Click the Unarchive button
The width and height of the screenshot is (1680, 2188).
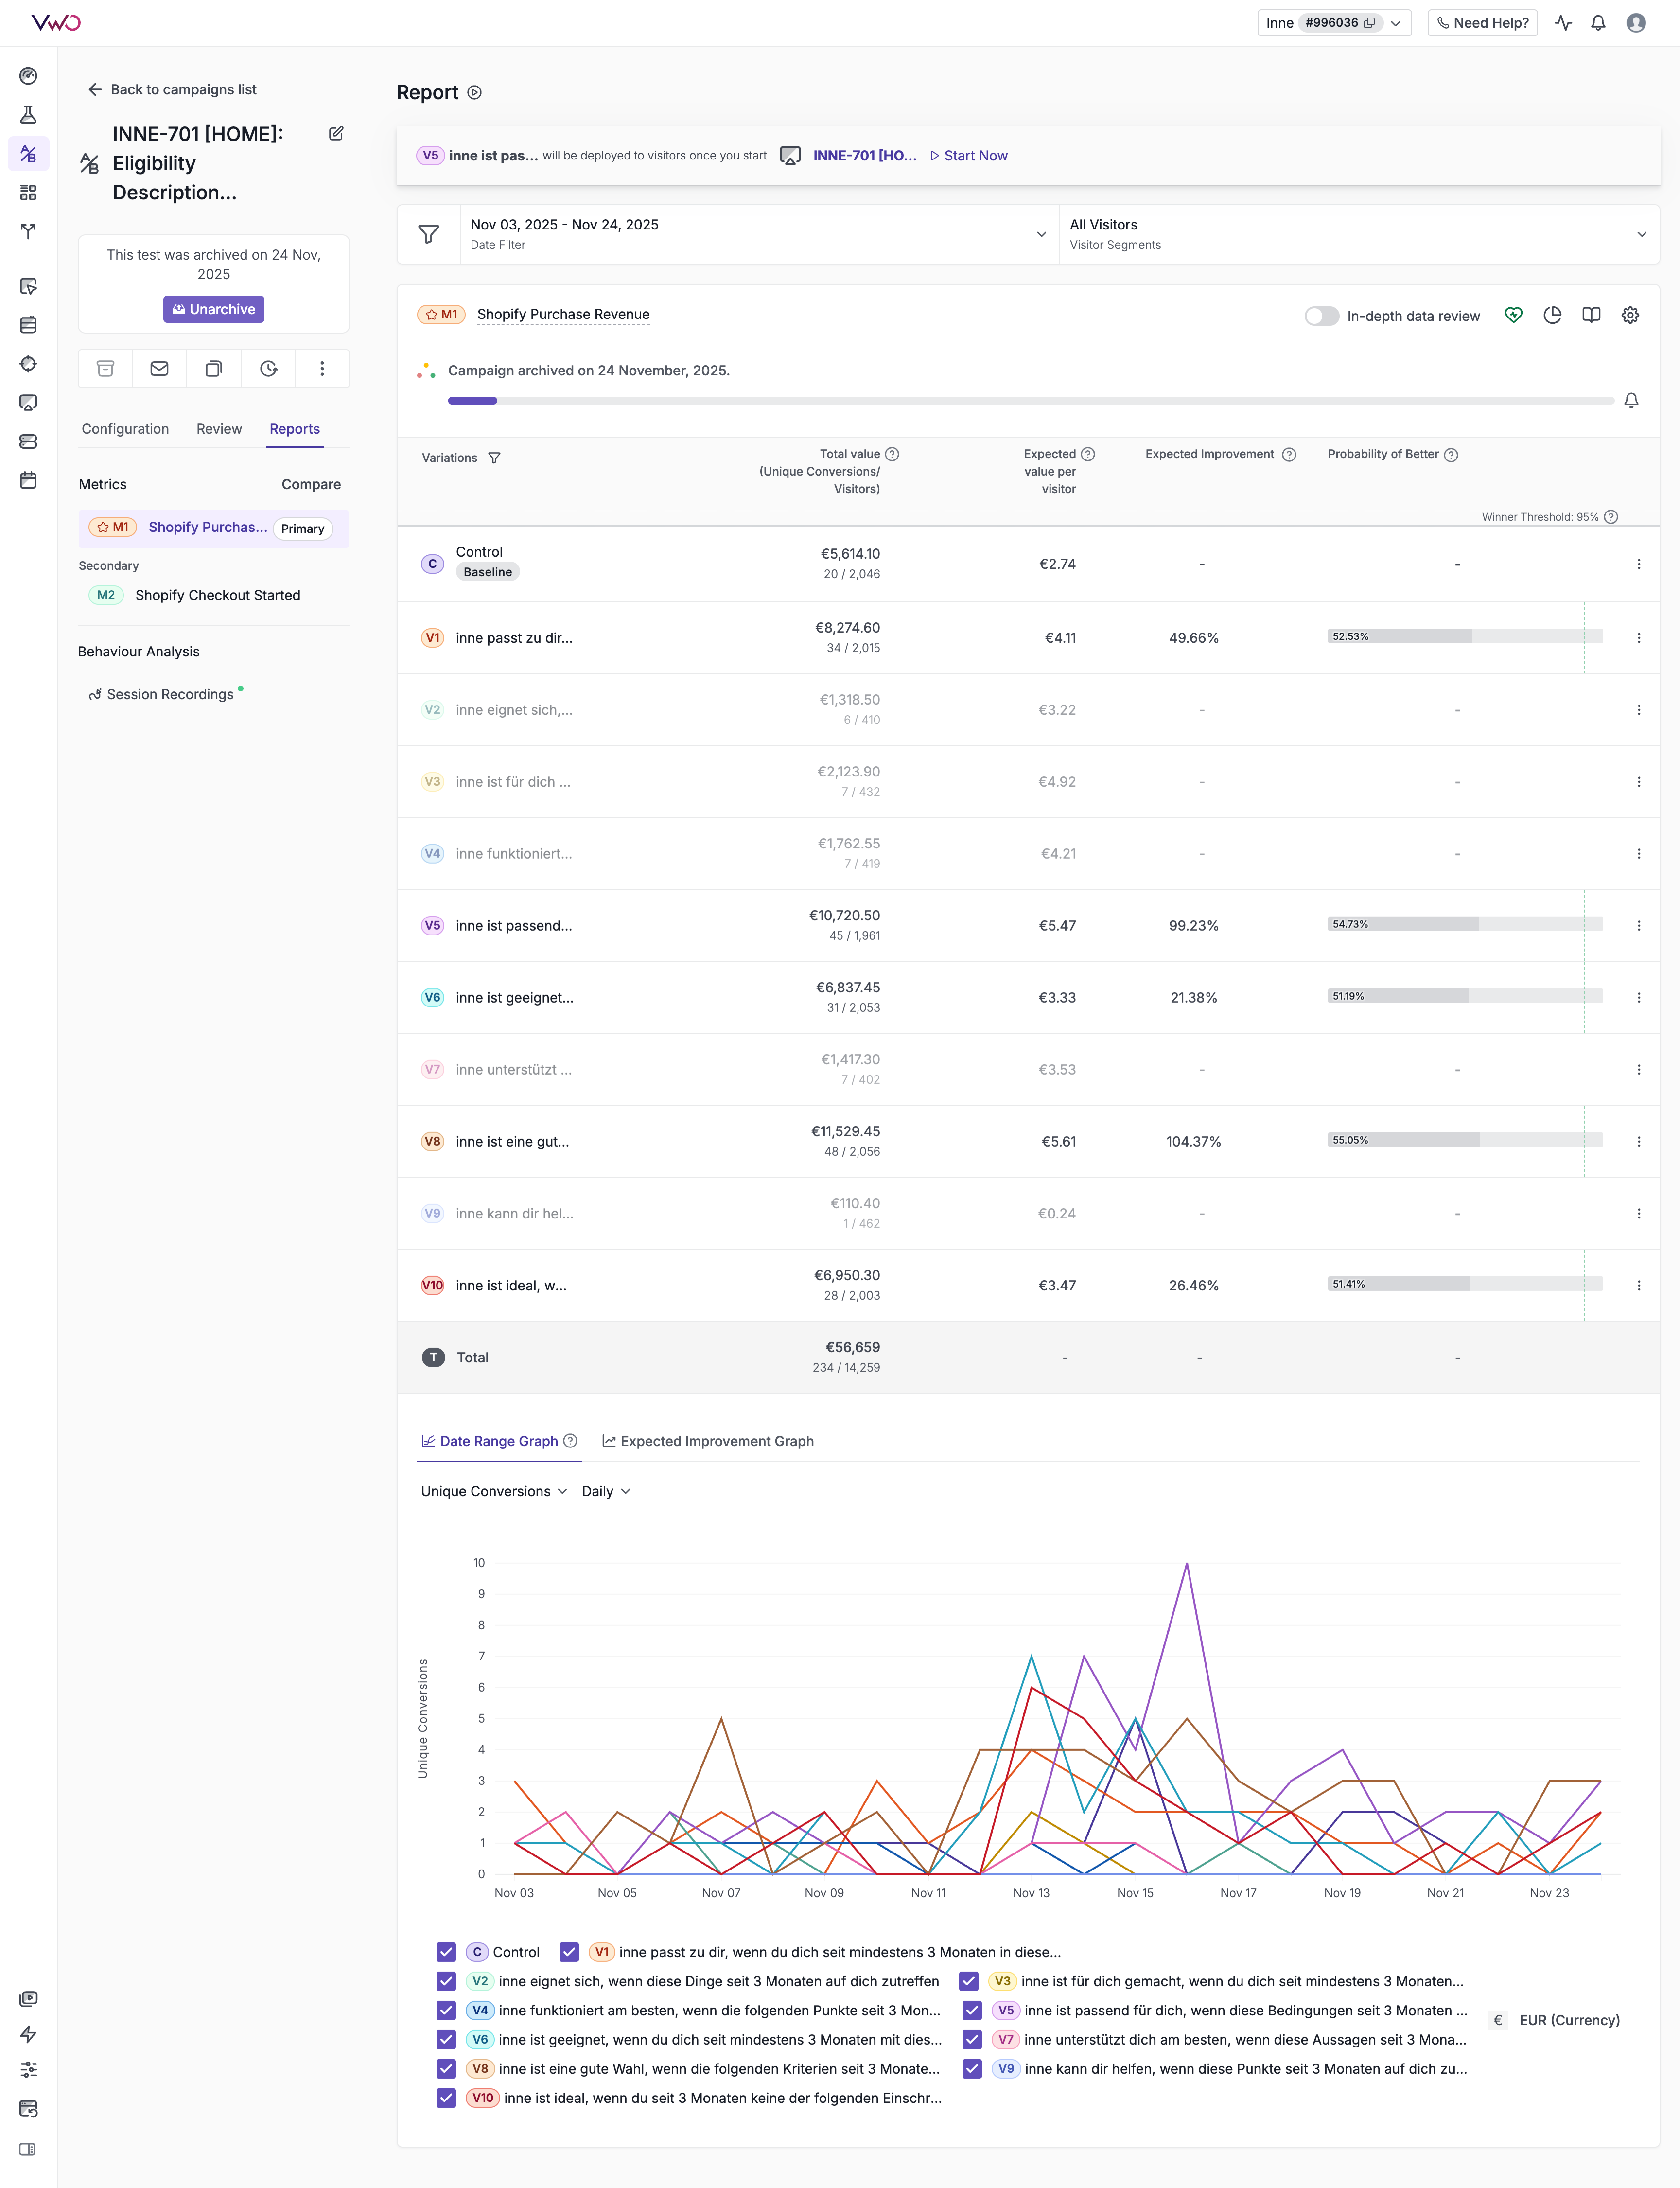tap(213, 309)
